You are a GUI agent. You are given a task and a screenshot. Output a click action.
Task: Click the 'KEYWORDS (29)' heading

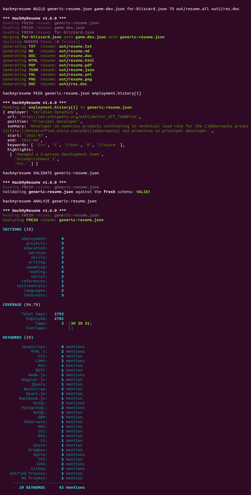point(18,337)
